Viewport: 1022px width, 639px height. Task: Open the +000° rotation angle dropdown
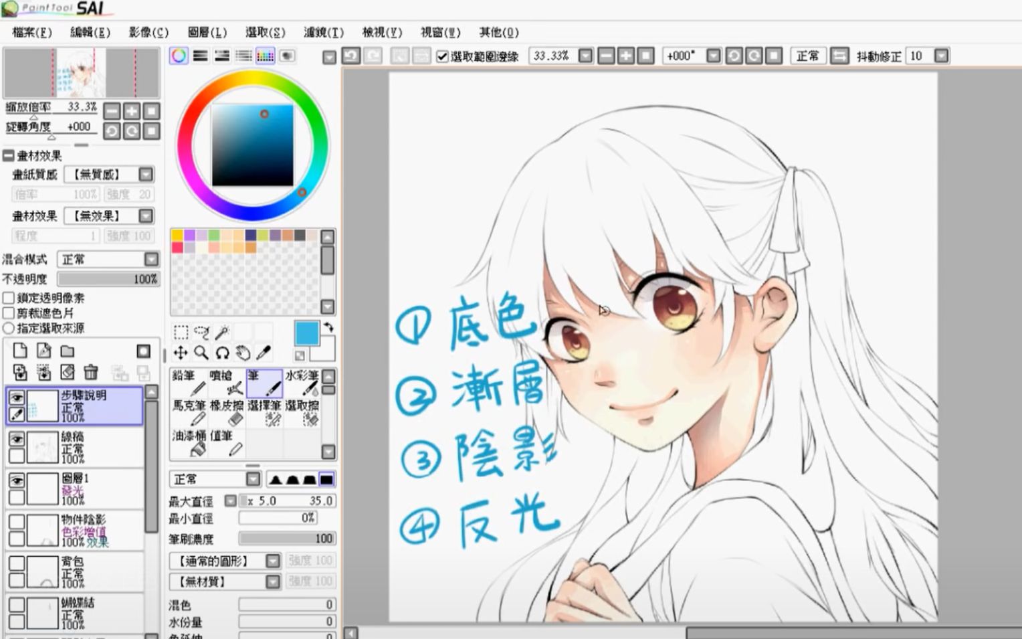714,56
